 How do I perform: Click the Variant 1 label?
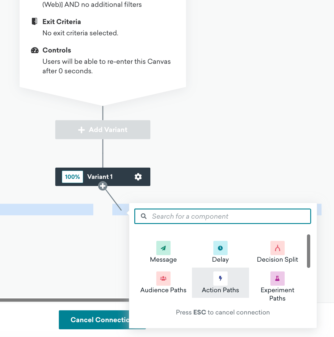pyautogui.click(x=100, y=177)
